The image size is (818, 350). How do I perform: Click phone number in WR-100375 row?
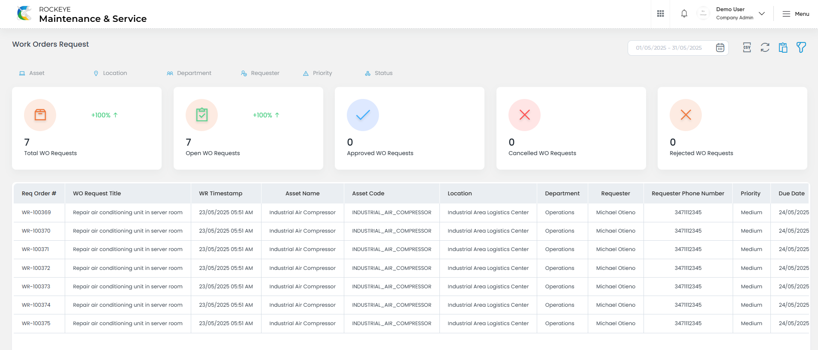(x=688, y=323)
